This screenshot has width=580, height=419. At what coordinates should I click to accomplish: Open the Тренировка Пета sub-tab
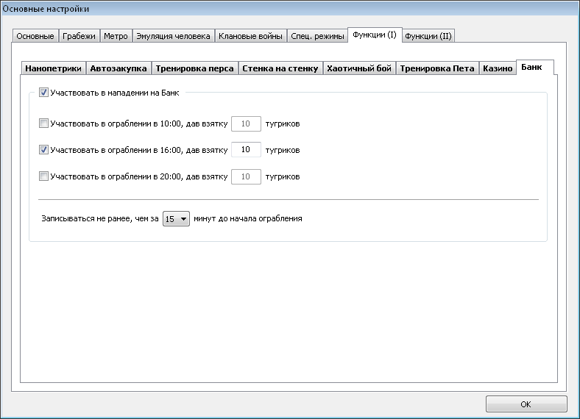click(x=437, y=68)
